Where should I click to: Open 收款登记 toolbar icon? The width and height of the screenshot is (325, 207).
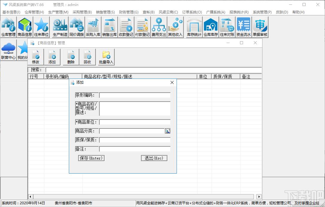[126, 27]
